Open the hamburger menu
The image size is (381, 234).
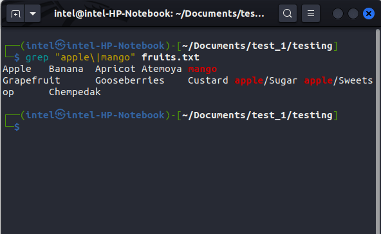pyautogui.click(x=311, y=14)
